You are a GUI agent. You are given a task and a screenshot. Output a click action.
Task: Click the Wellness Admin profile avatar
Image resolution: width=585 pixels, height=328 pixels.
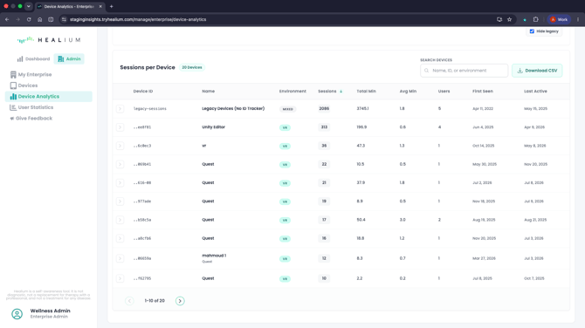17,314
